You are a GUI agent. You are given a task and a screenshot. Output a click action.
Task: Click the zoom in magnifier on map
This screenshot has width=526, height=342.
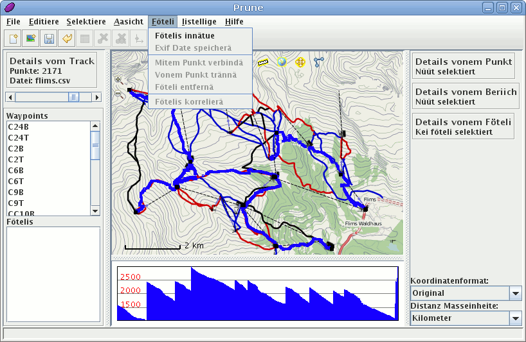coord(118,80)
